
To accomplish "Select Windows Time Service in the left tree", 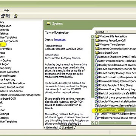I will 11,91.
